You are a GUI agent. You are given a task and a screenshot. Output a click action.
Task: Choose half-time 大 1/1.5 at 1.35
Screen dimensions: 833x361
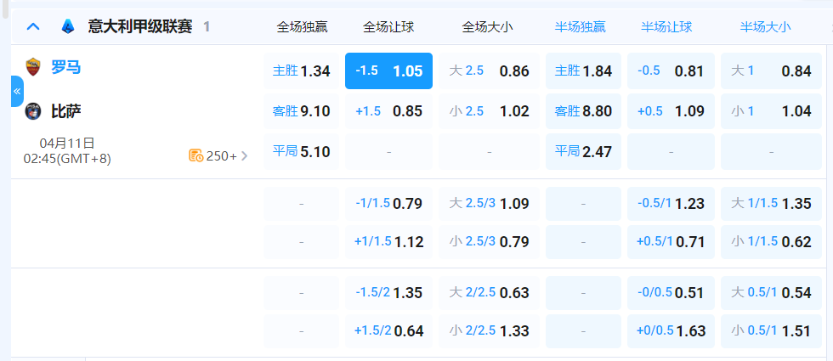pos(772,203)
